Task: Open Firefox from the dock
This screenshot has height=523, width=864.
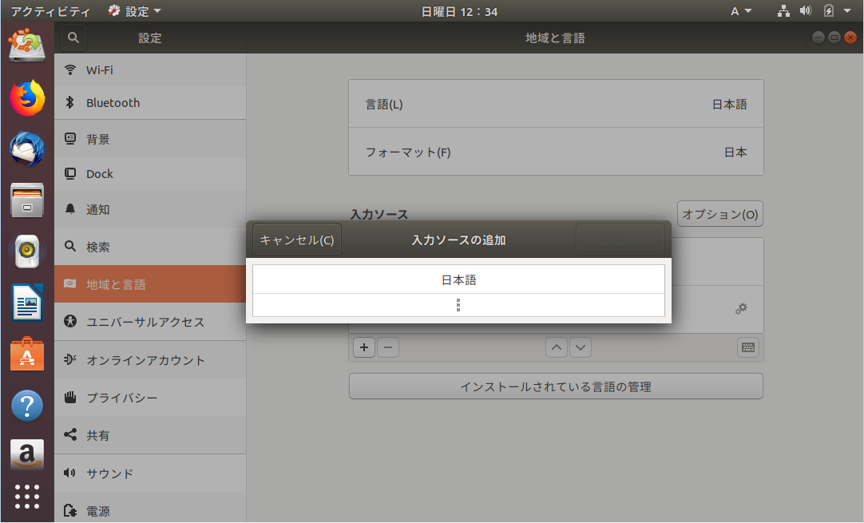Action: pyautogui.click(x=27, y=98)
